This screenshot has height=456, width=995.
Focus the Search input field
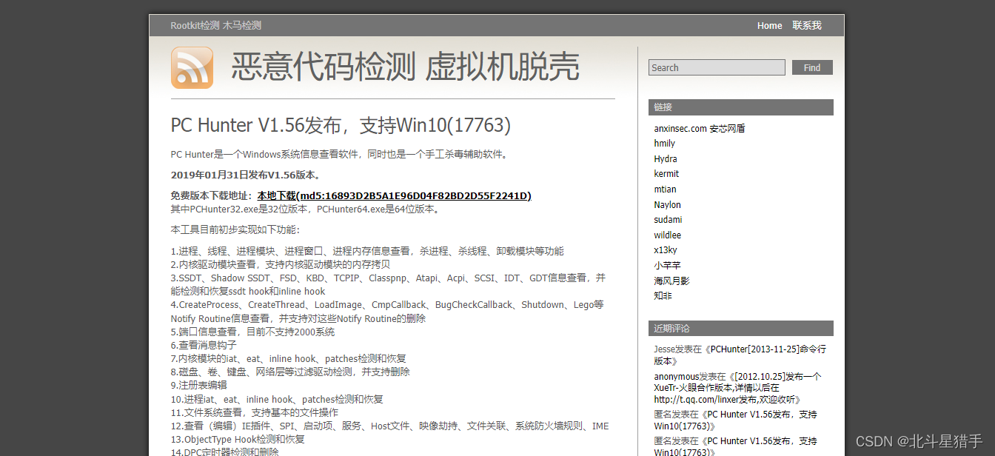coord(717,67)
